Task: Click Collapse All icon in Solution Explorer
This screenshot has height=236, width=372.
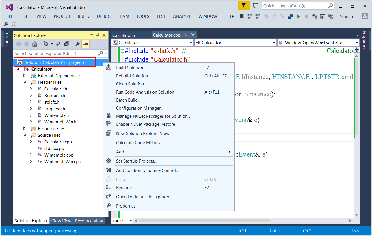Action: click(66, 44)
